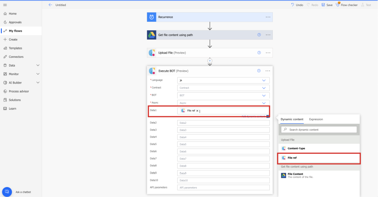Open Get file content step ellipsis menu
378x197 pixels.
pos(268,35)
